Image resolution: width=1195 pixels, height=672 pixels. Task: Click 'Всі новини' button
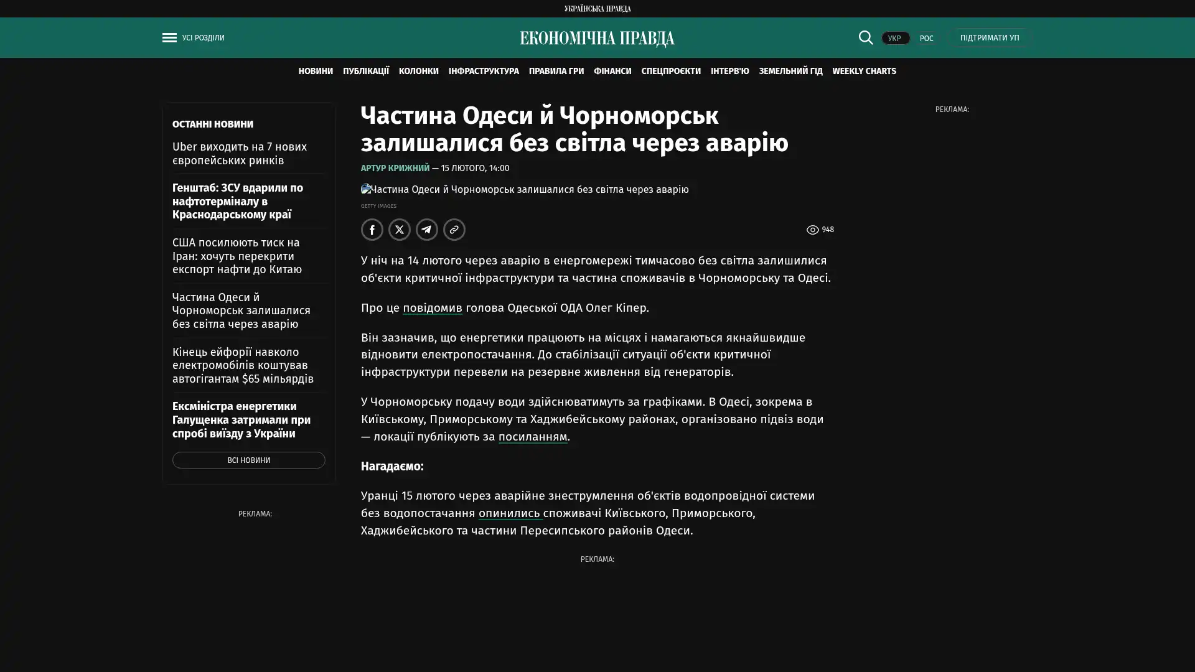(x=248, y=460)
